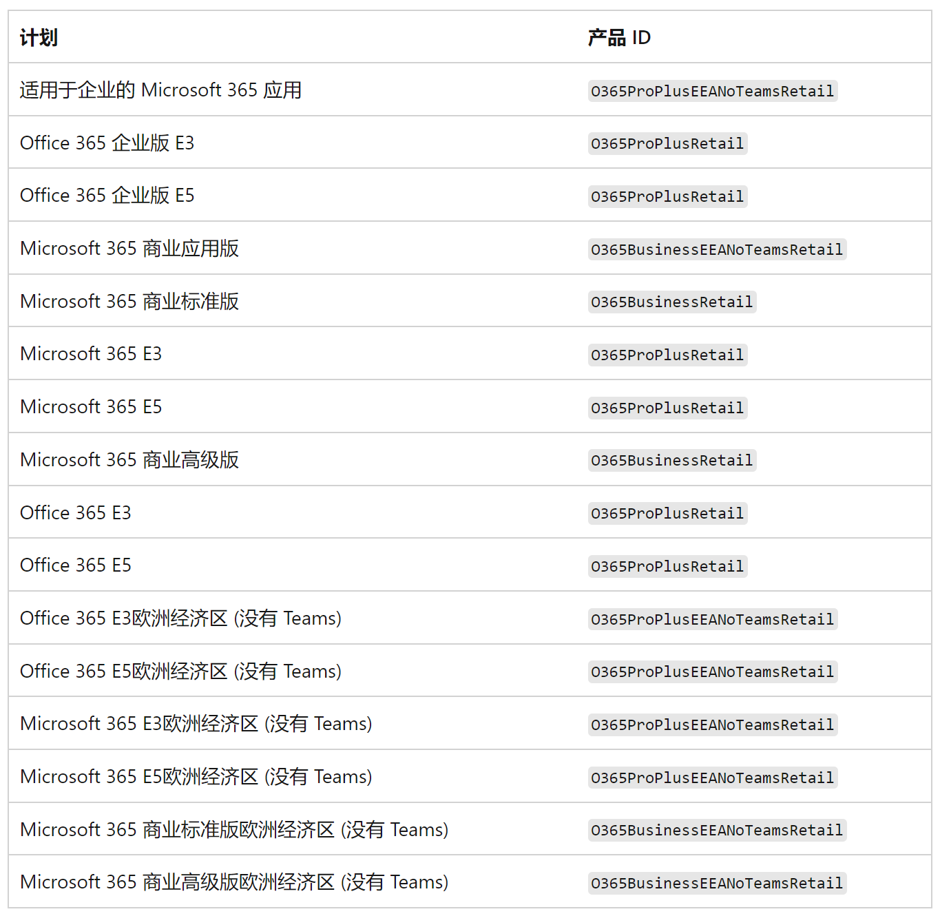Click 适用于企业的 Microsoft 365 应用 plan name
Viewport: 940px width, 916px height.
click(x=160, y=90)
